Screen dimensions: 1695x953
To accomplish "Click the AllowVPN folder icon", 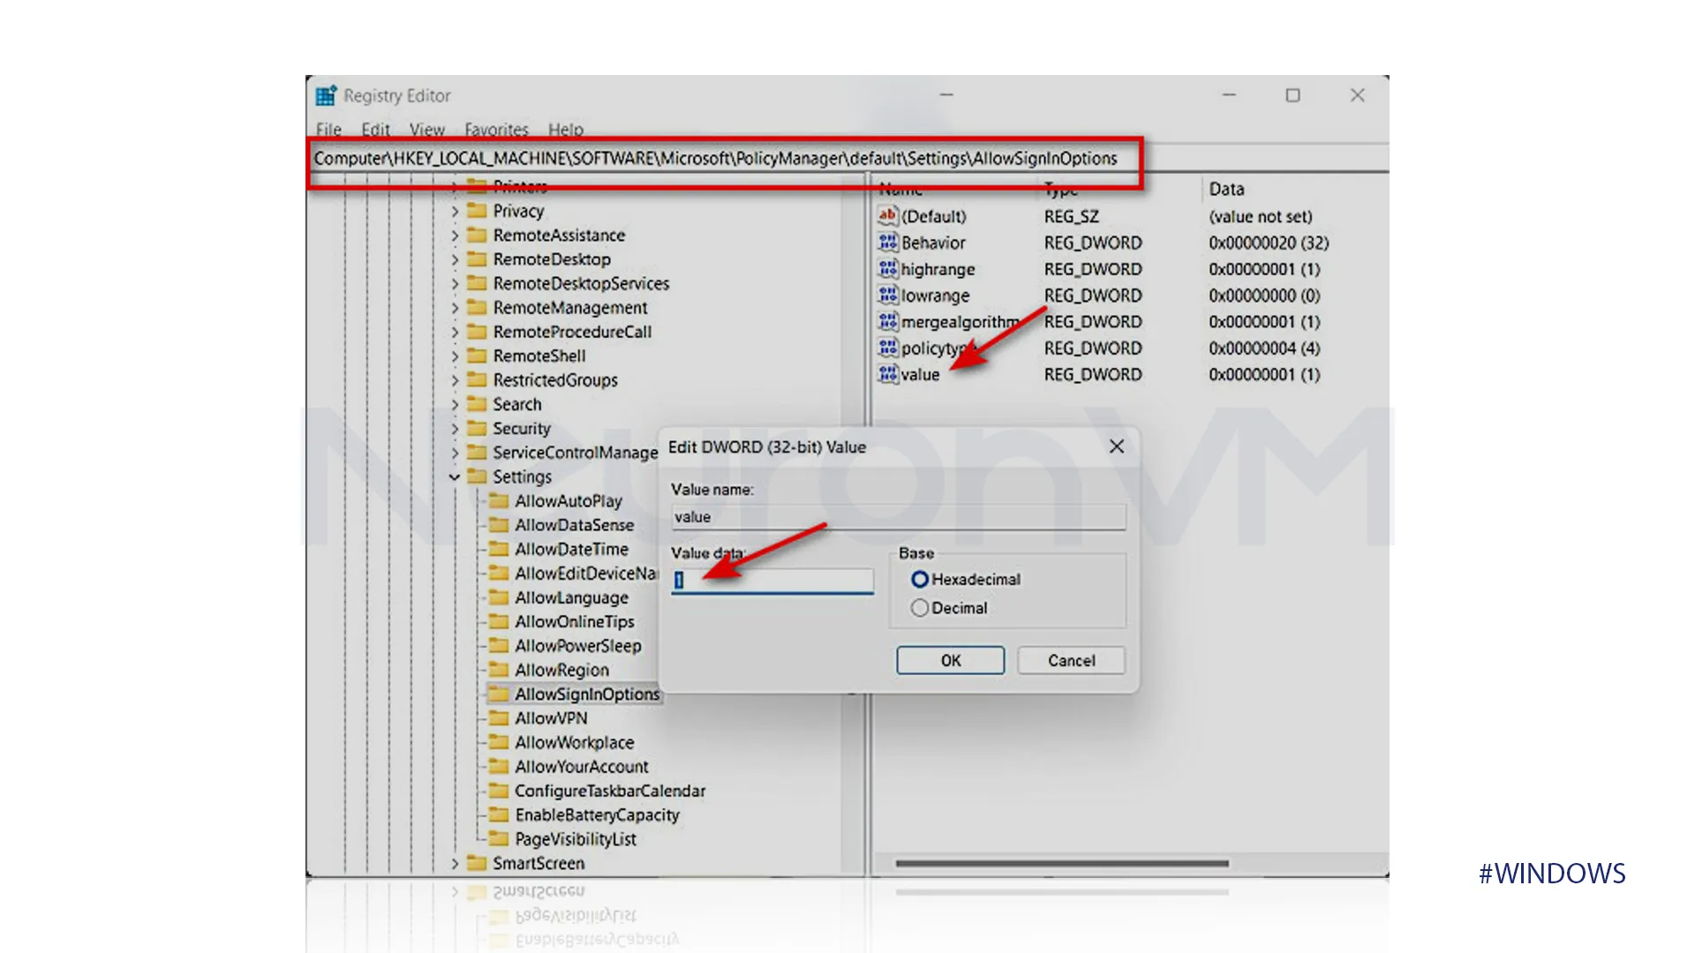I will point(499,717).
